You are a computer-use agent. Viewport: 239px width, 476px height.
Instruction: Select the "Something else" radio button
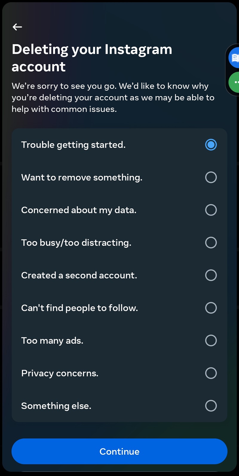(x=211, y=406)
